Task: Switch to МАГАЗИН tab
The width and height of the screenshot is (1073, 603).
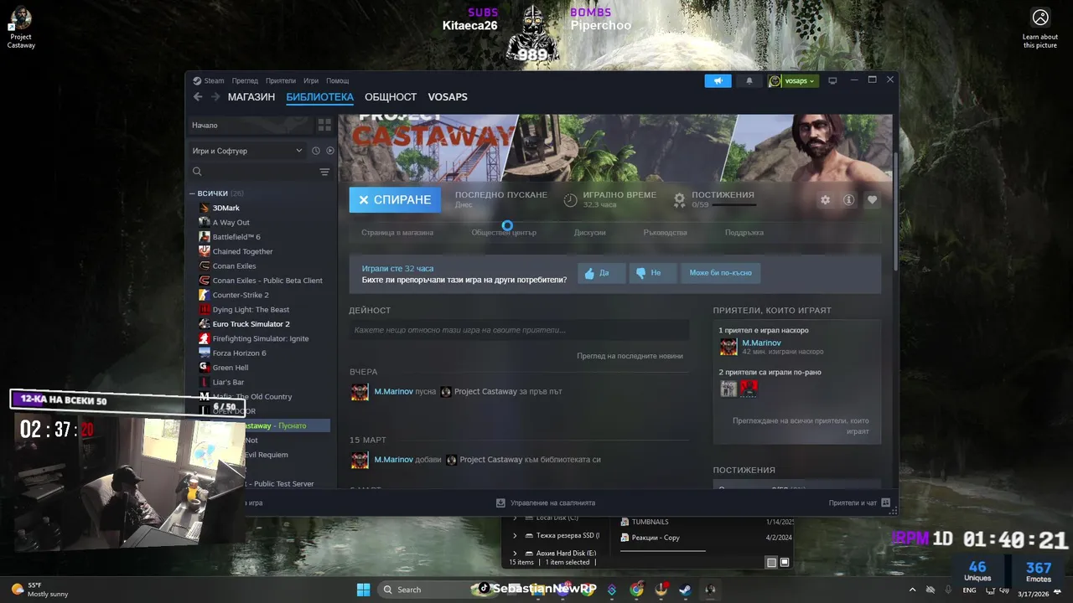Action: [251, 97]
